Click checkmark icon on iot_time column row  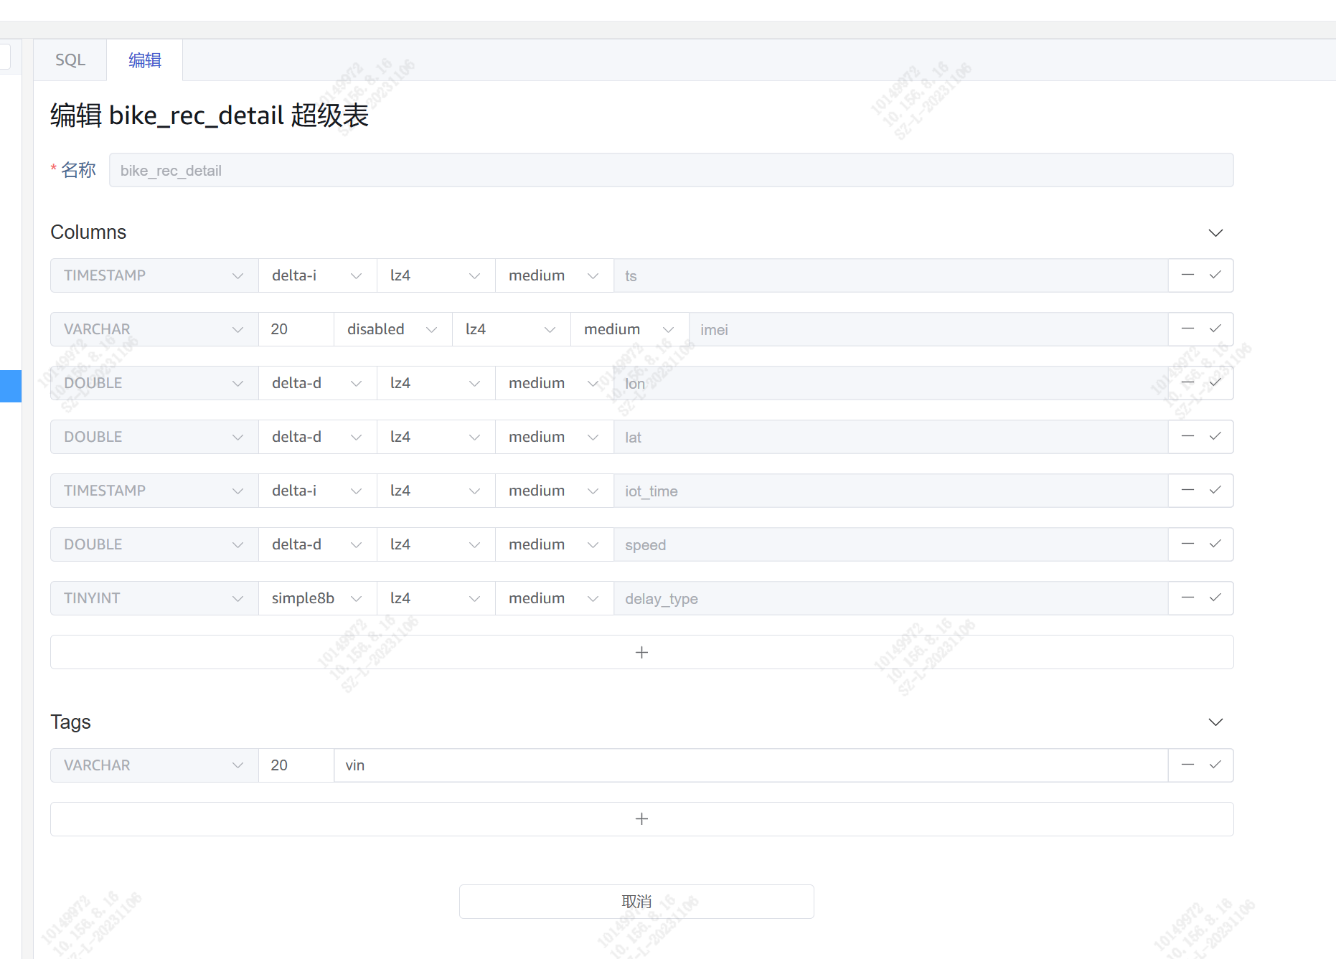1215,491
